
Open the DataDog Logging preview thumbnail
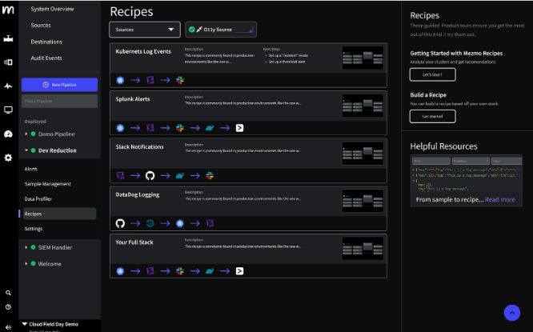363,201
